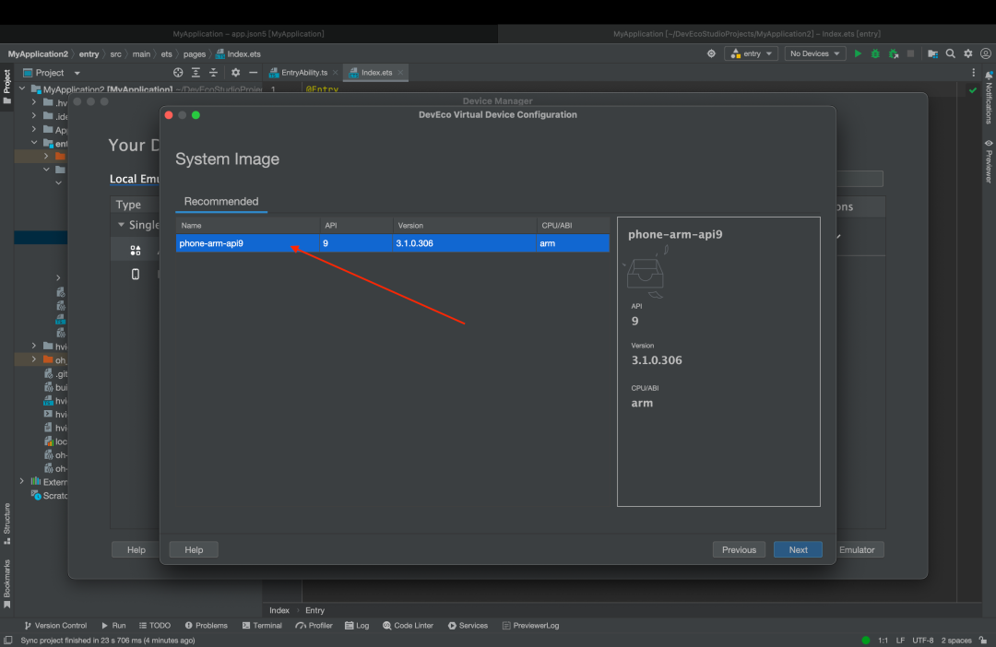
Task: Toggle tool window bars icon bottom-left
Action: [7, 640]
